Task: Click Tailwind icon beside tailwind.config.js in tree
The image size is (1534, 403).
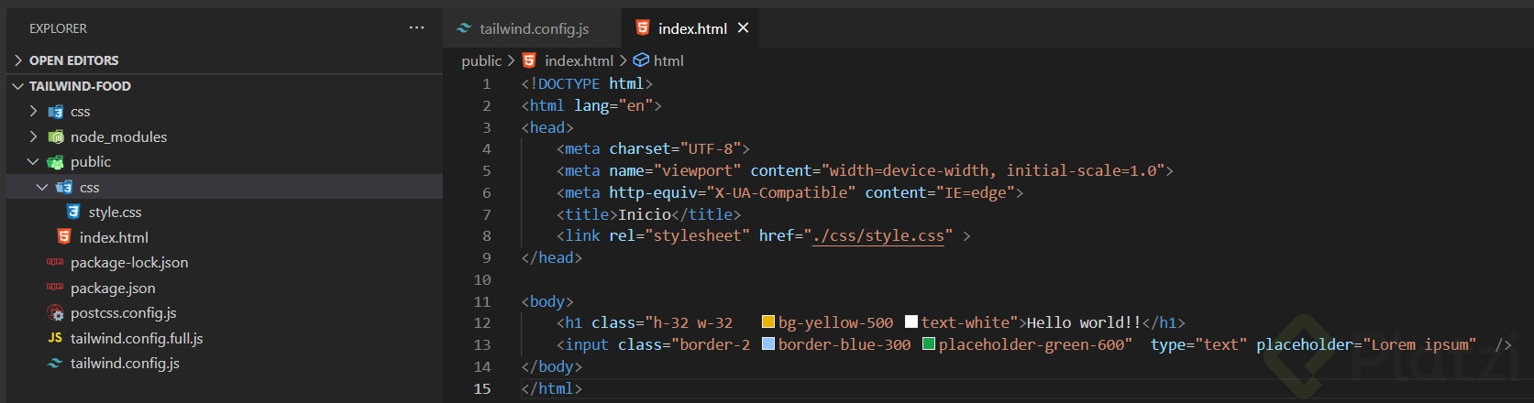Action: pos(55,363)
